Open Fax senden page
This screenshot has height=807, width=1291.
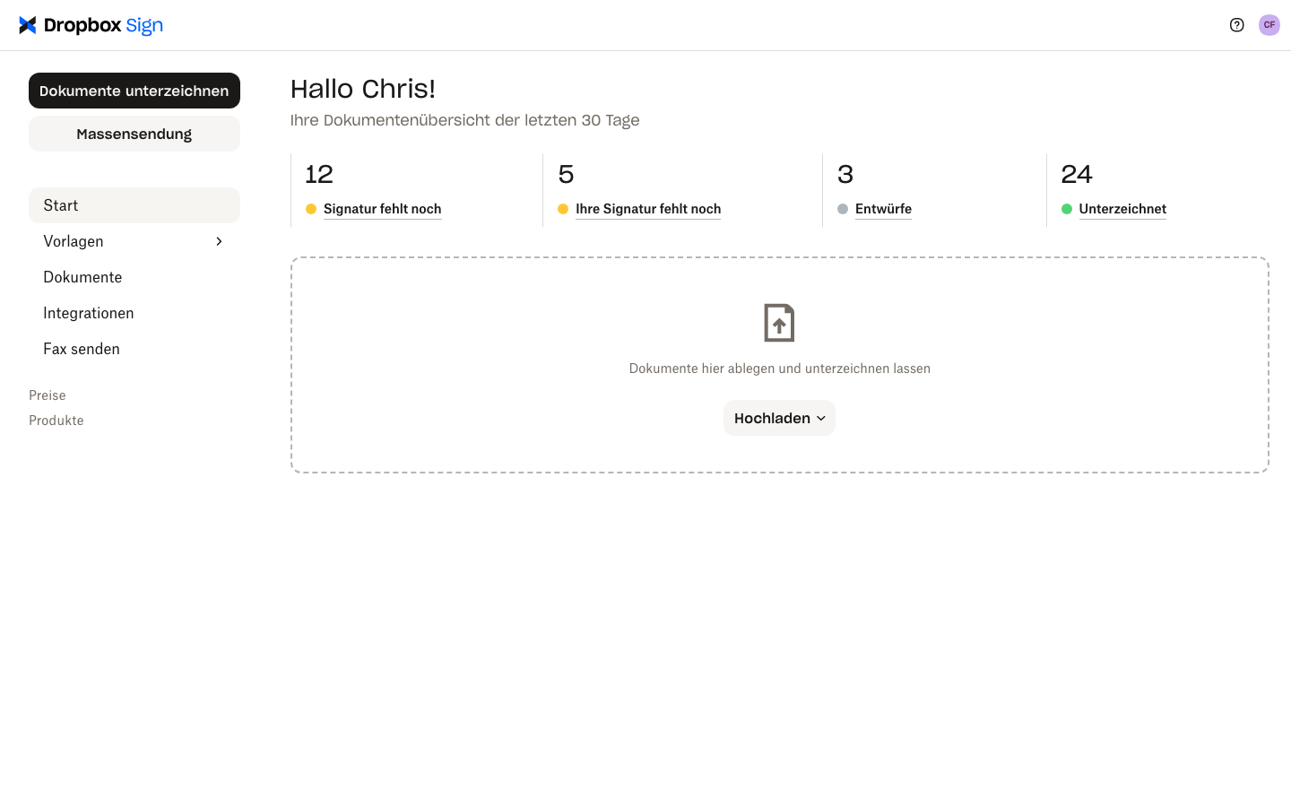[x=82, y=349]
